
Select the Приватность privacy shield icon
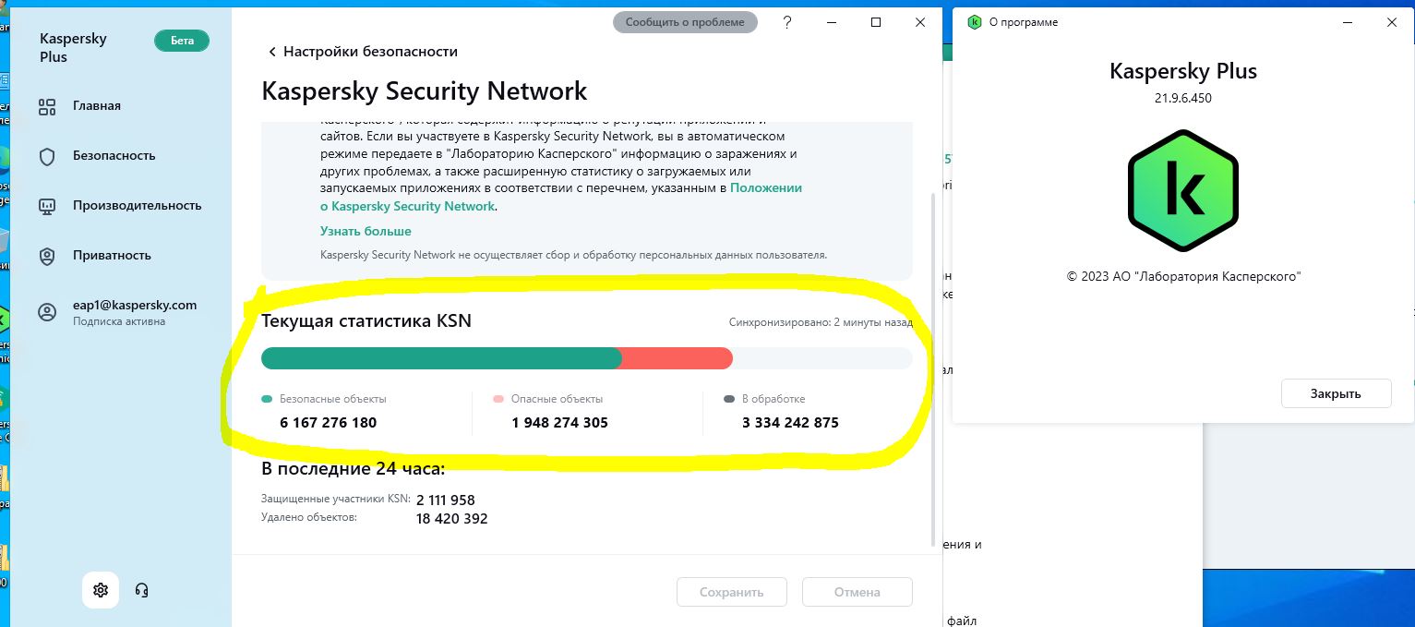pyautogui.click(x=47, y=256)
